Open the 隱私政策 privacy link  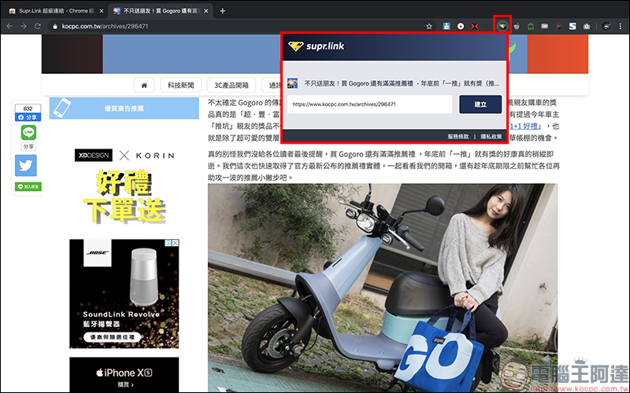click(491, 136)
